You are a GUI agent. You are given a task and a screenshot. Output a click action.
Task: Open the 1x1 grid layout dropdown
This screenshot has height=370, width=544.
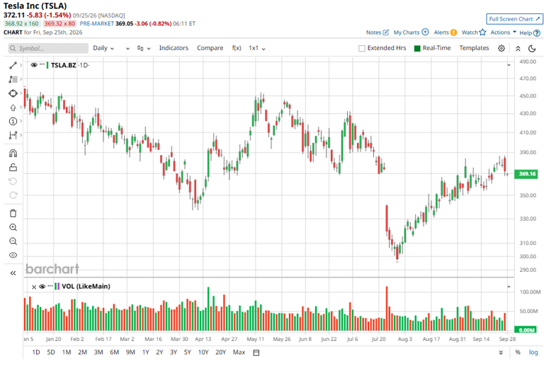tap(257, 48)
